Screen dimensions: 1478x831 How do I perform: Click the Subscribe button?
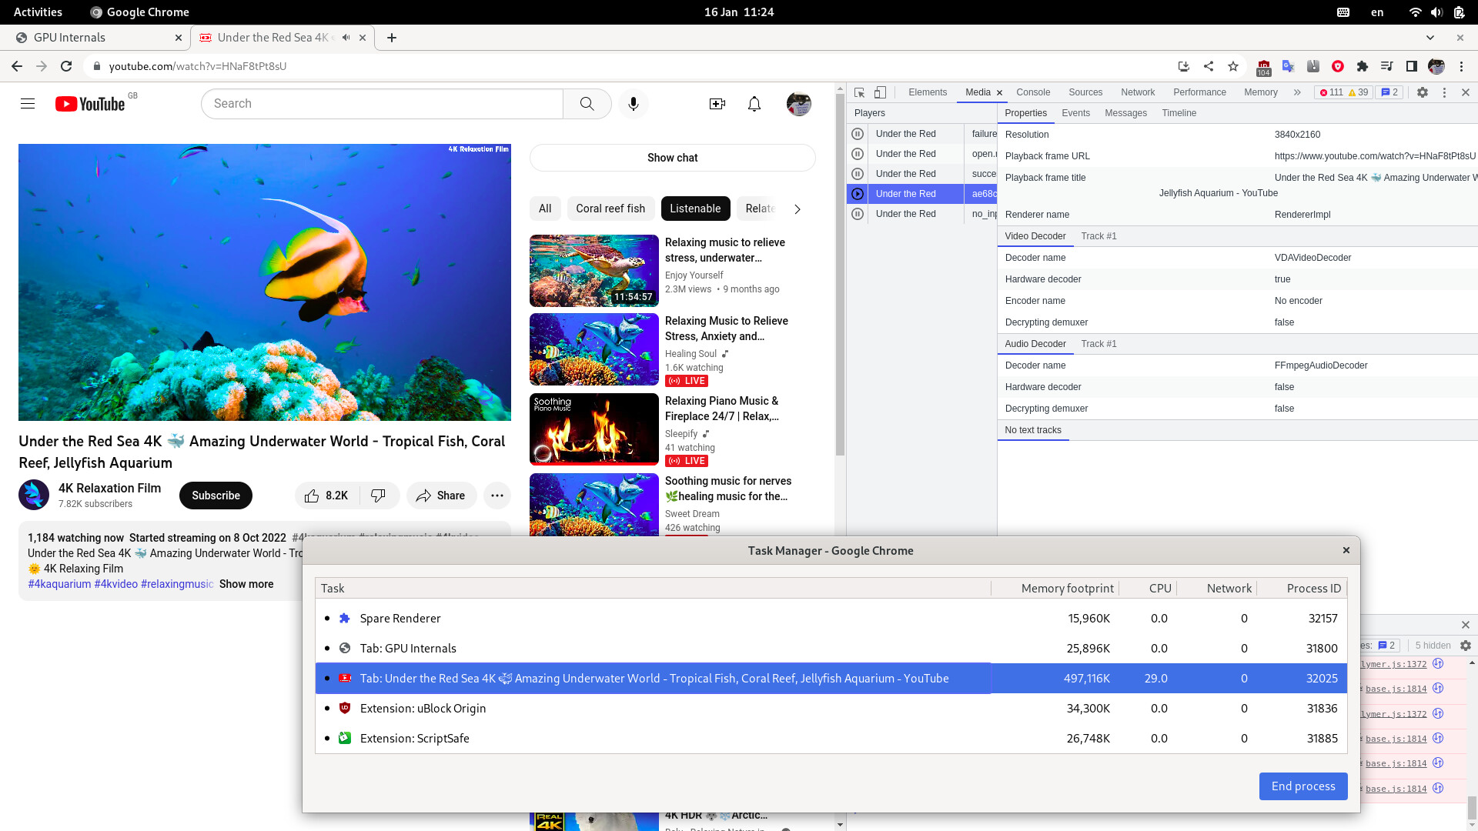point(216,496)
